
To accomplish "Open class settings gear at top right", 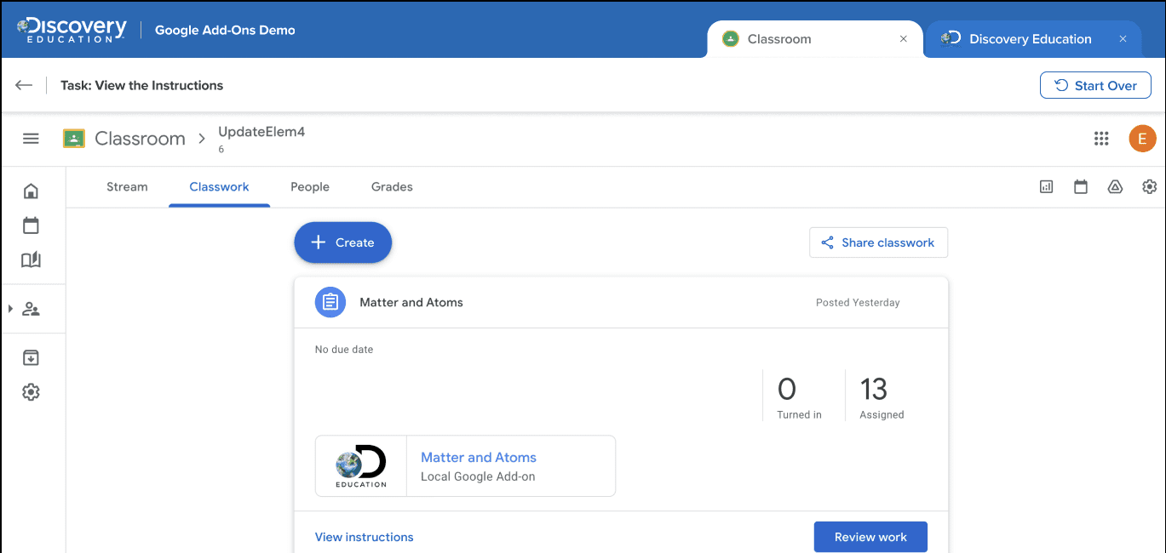I will [x=1149, y=187].
